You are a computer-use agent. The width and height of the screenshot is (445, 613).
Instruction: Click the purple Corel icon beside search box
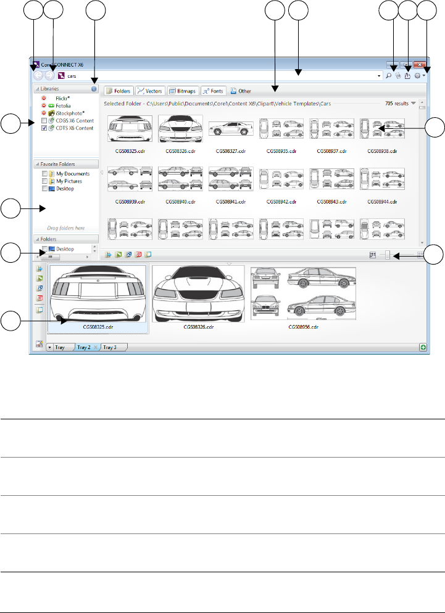pyautogui.click(x=61, y=76)
